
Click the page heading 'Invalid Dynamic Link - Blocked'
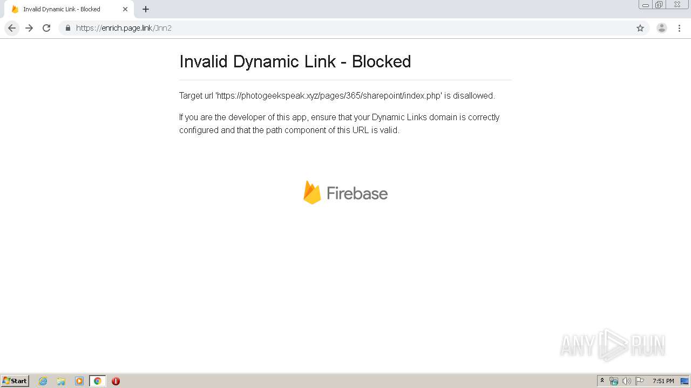tap(295, 61)
